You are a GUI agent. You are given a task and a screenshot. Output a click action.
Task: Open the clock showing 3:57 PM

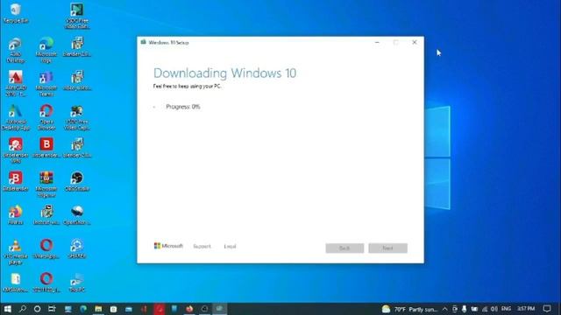click(x=526, y=309)
